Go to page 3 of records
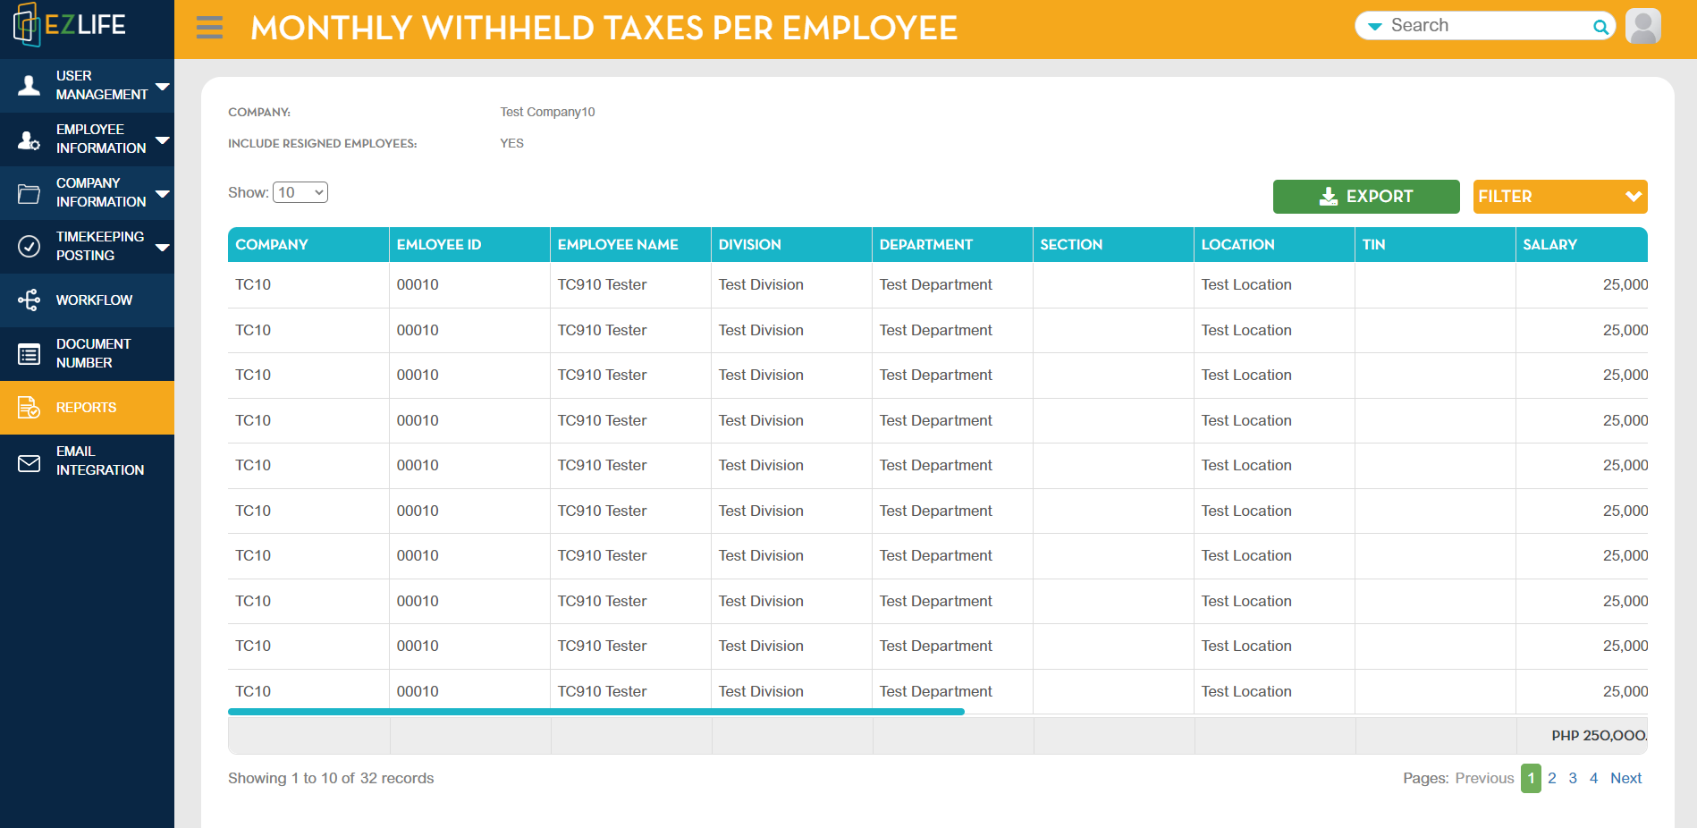The width and height of the screenshot is (1697, 828). (x=1572, y=778)
